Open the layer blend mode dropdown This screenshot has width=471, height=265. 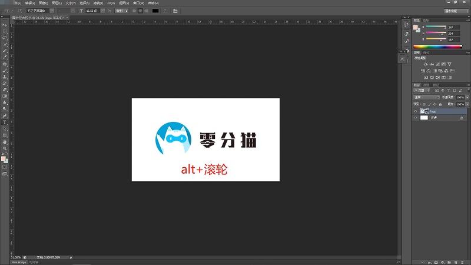tap(425, 97)
